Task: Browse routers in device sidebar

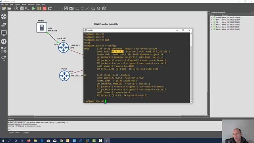Action: click(4, 16)
